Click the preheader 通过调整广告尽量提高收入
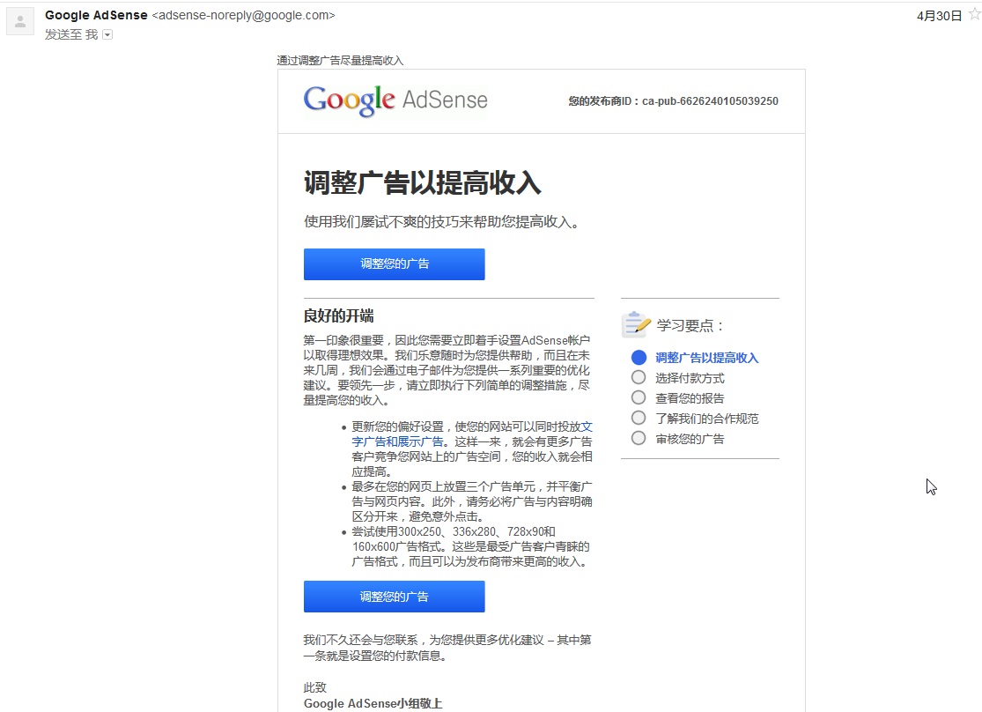The width and height of the screenshot is (982, 712). tap(340, 60)
